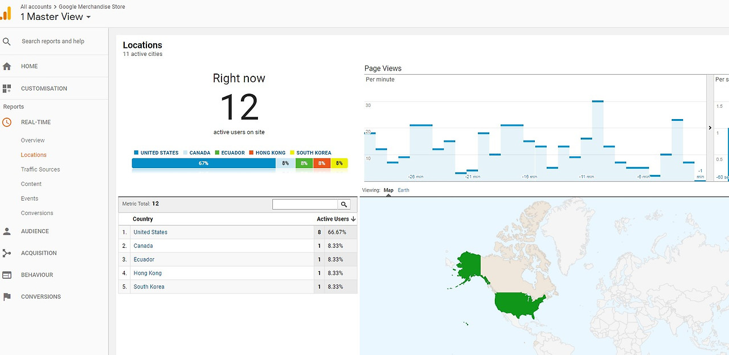729x355 pixels.
Task: Open the South Korea country link
Action: 149,287
